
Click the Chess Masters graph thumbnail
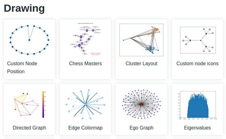tap(85, 40)
